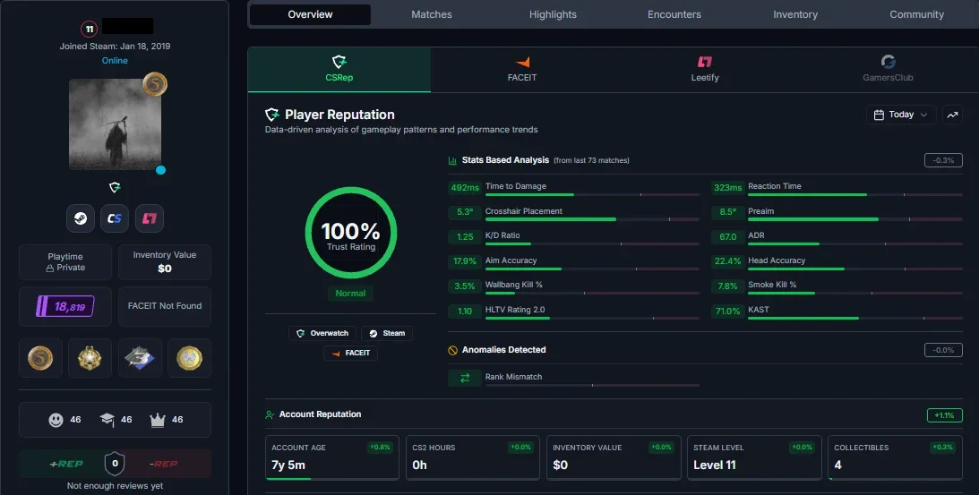Click the Rank Mismatch swap icon
This screenshot has height=495, width=979.
465,378
